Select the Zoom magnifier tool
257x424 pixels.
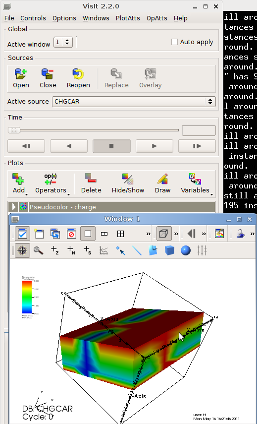pos(39,250)
